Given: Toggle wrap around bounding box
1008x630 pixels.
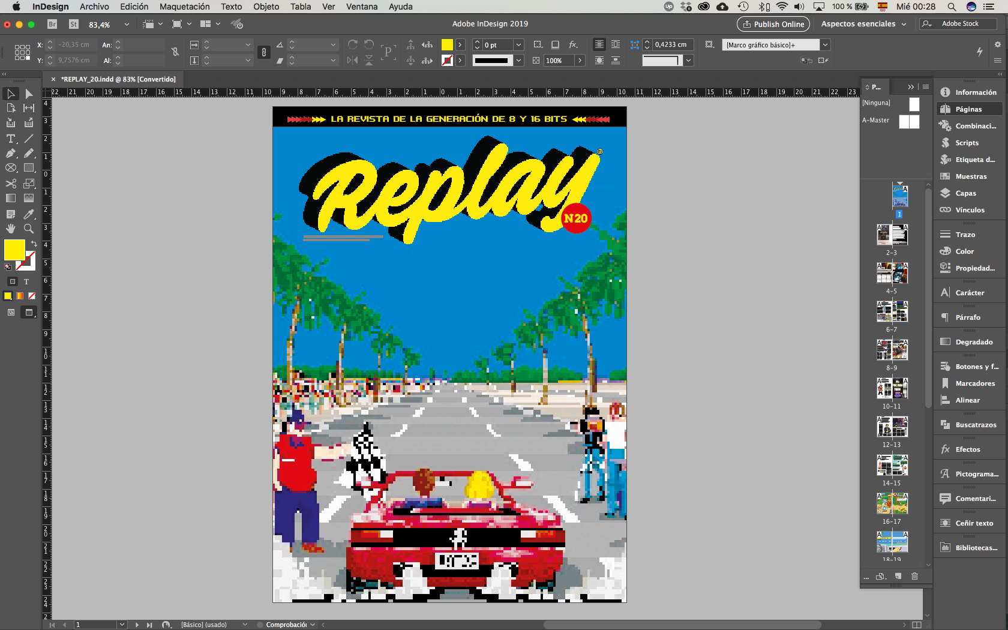Looking at the screenshot, I should pos(616,44).
